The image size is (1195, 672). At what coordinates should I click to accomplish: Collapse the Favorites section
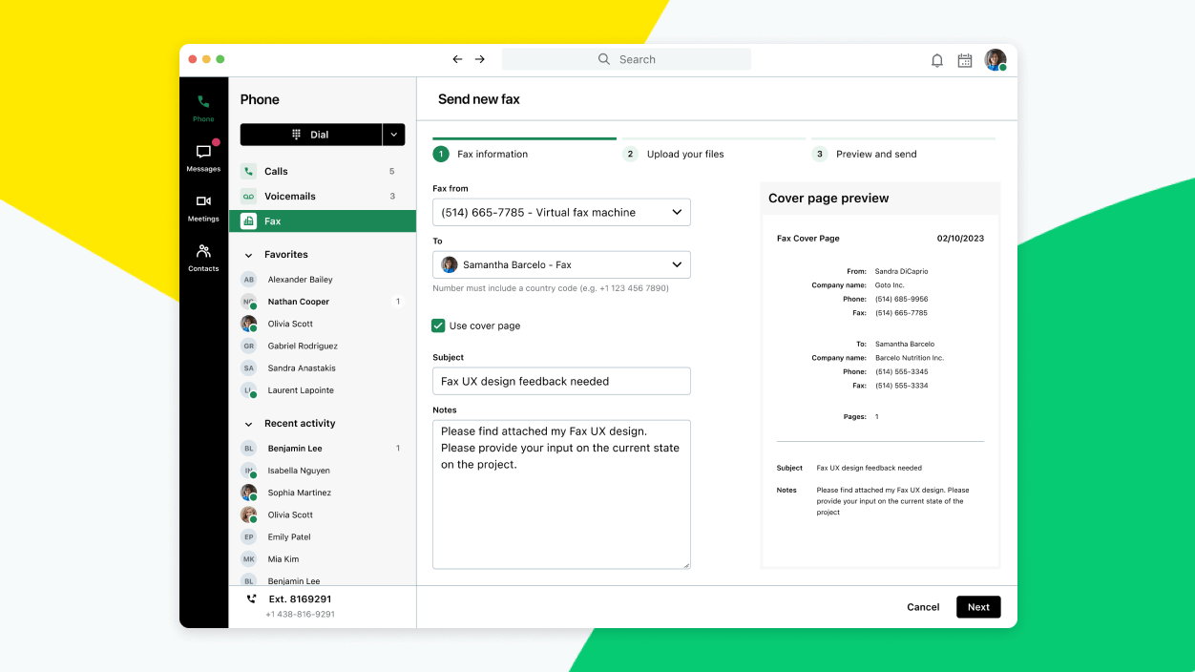pyautogui.click(x=249, y=255)
